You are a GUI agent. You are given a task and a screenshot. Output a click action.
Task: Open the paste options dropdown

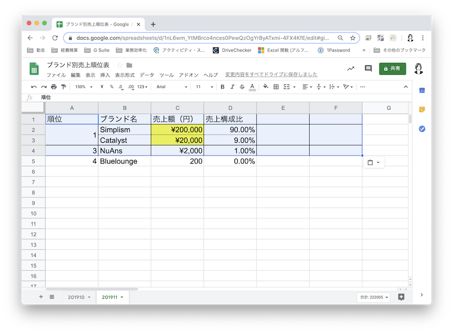(x=374, y=163)
